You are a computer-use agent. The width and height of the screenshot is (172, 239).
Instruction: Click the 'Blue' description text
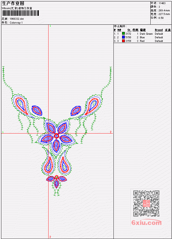coord(142,37)
